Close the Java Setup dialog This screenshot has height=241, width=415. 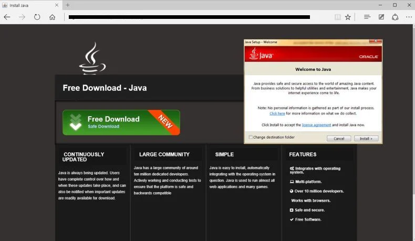375,41
